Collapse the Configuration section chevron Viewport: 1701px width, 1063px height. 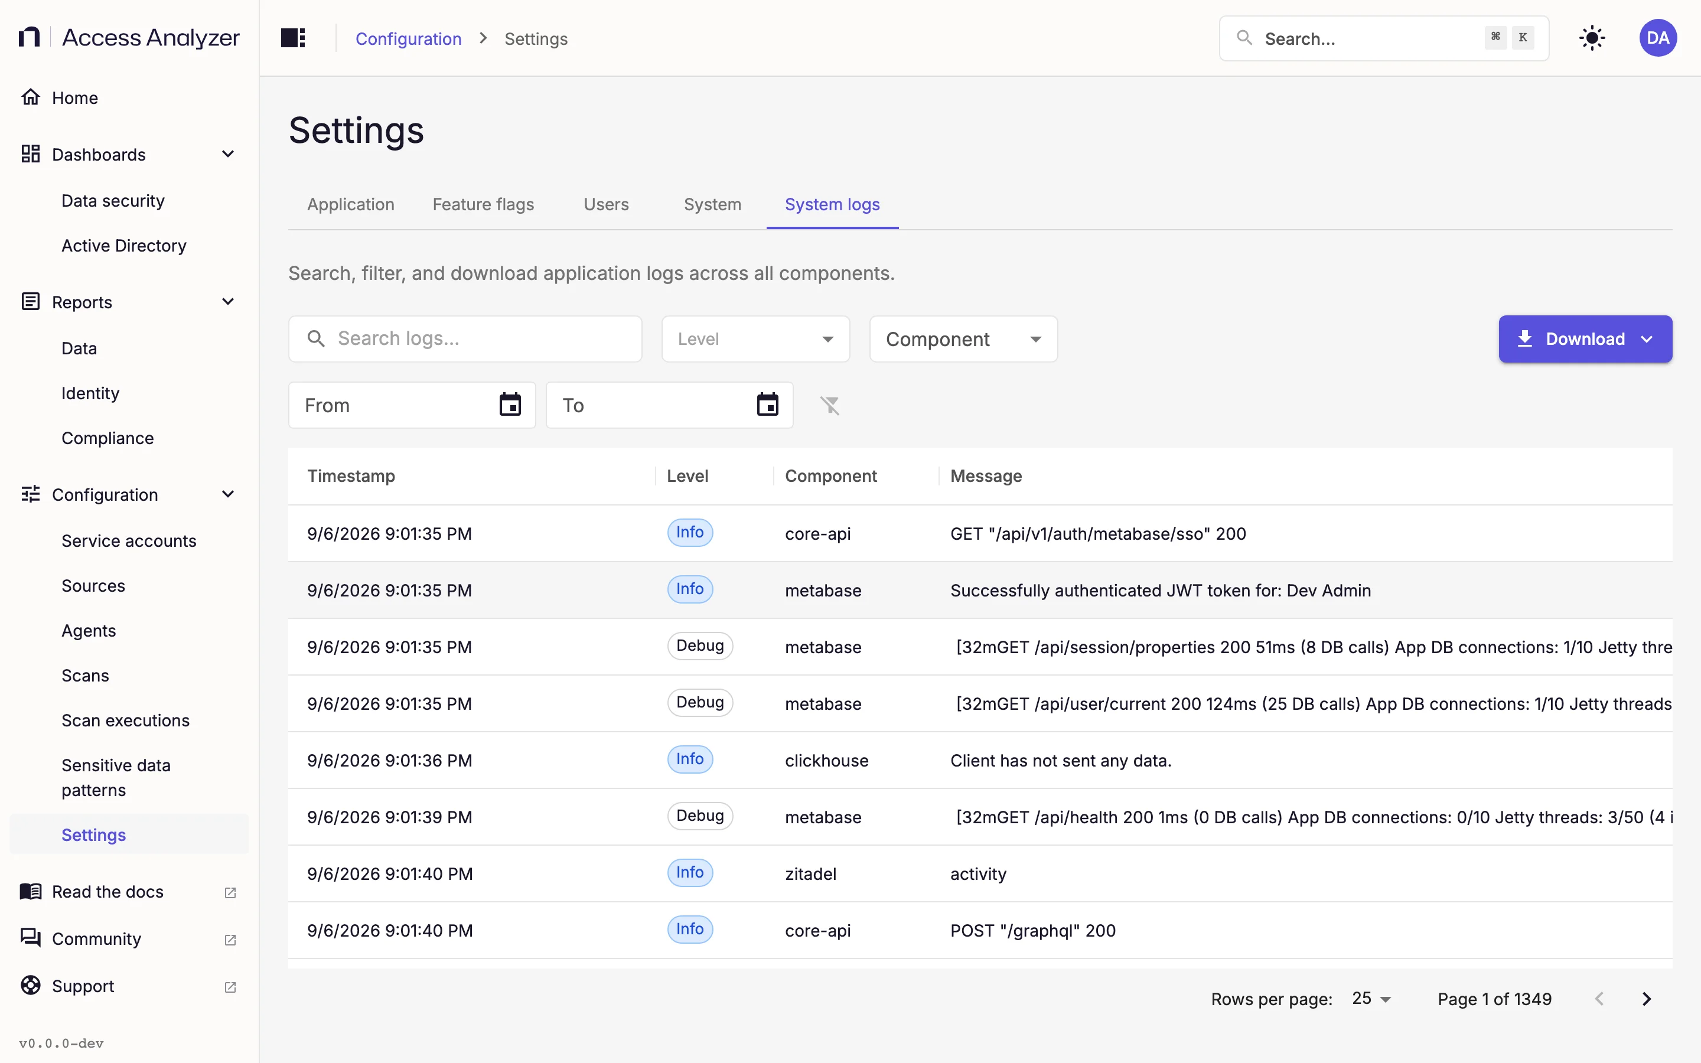click(228, 494)
